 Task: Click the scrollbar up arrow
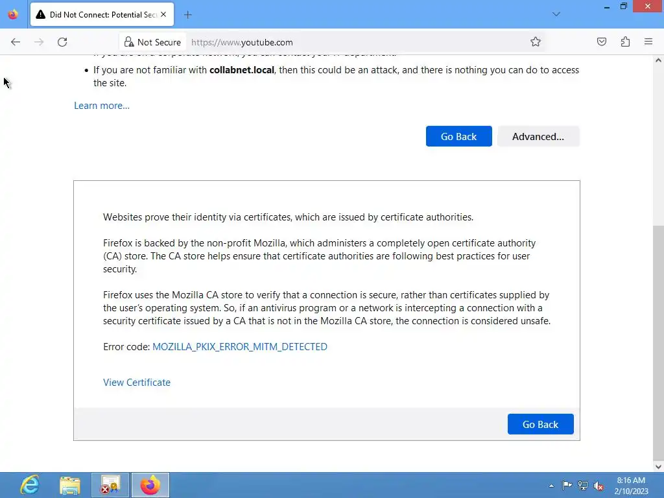(658, 60)
